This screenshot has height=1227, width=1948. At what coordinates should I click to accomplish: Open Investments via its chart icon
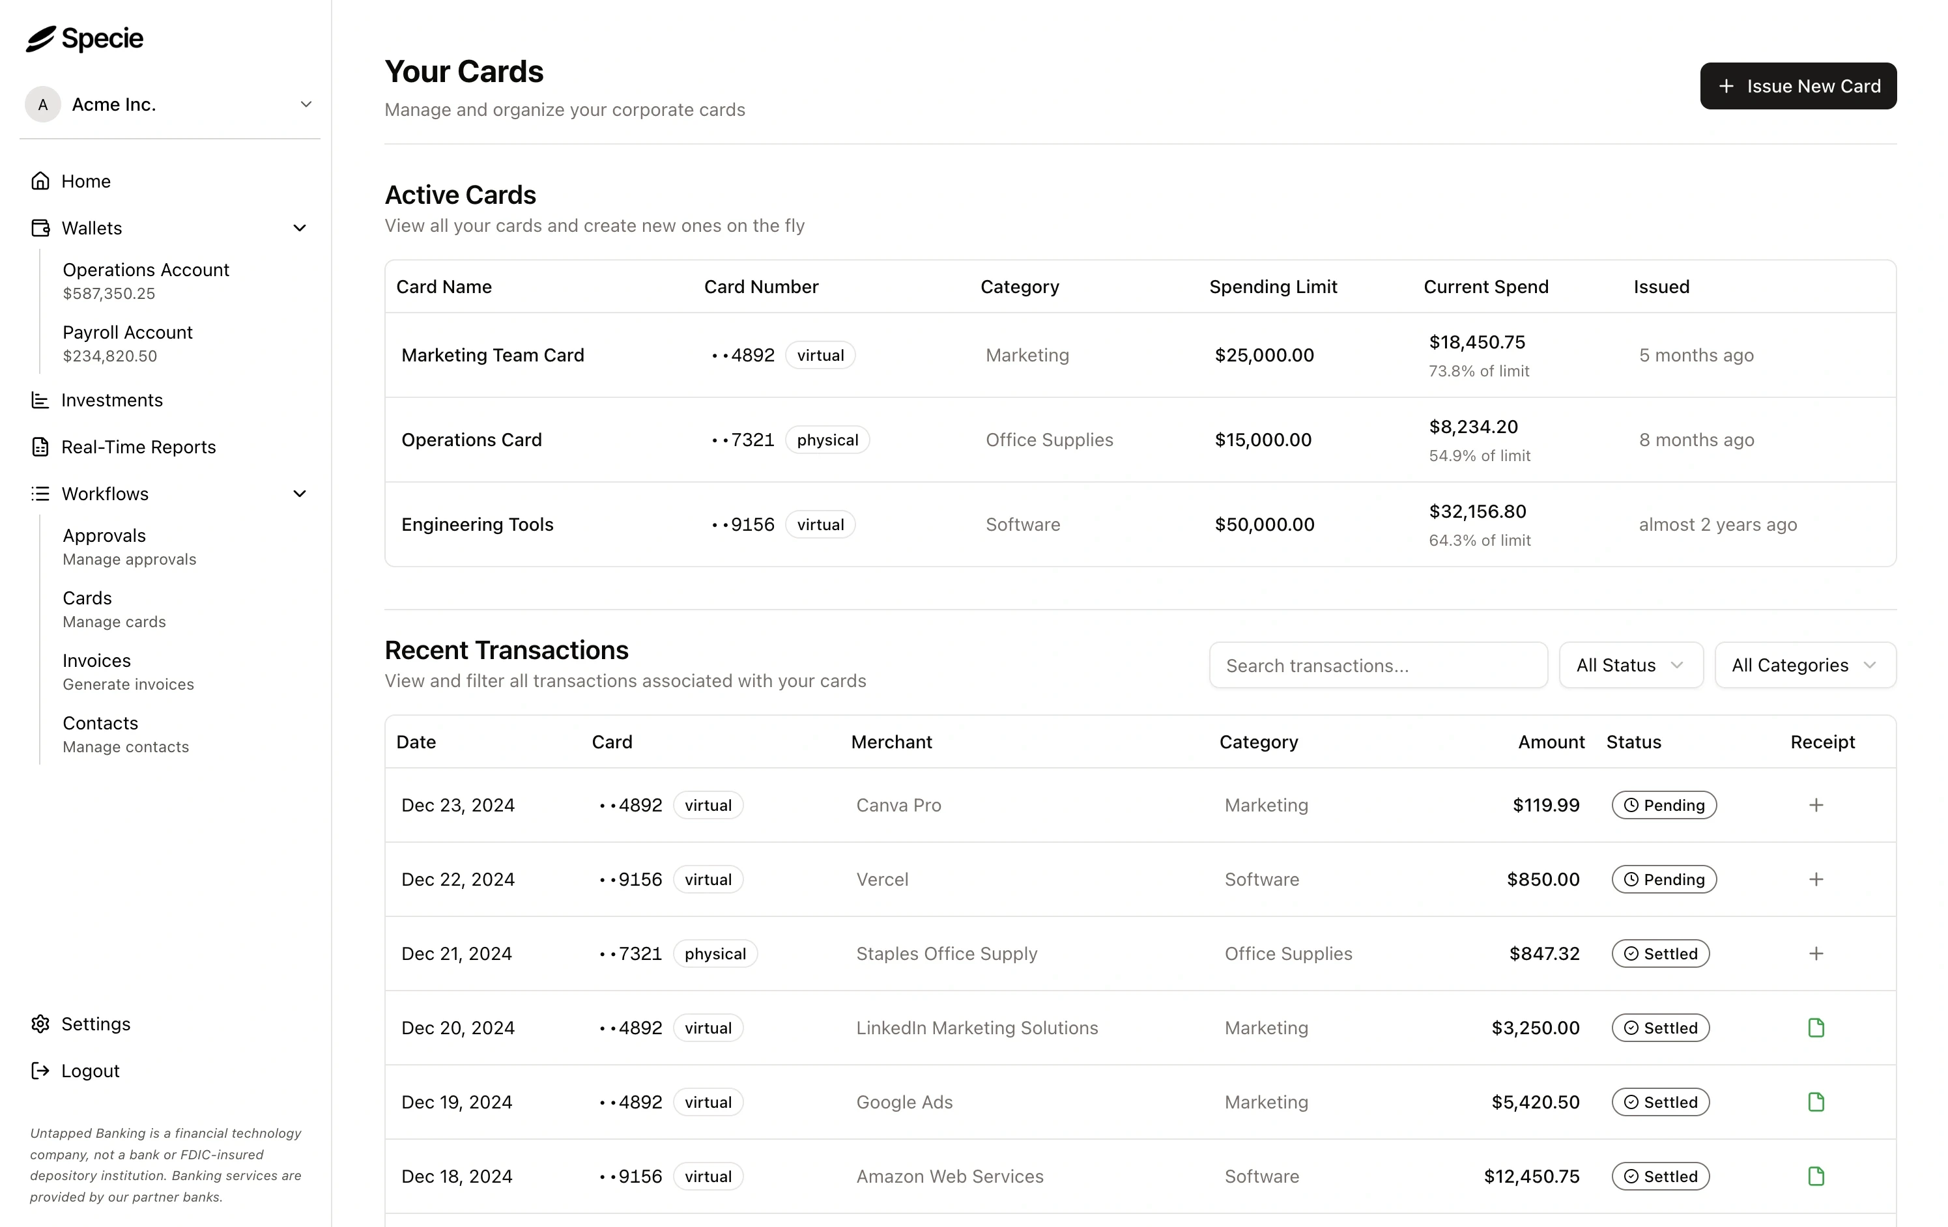[40, 400]
